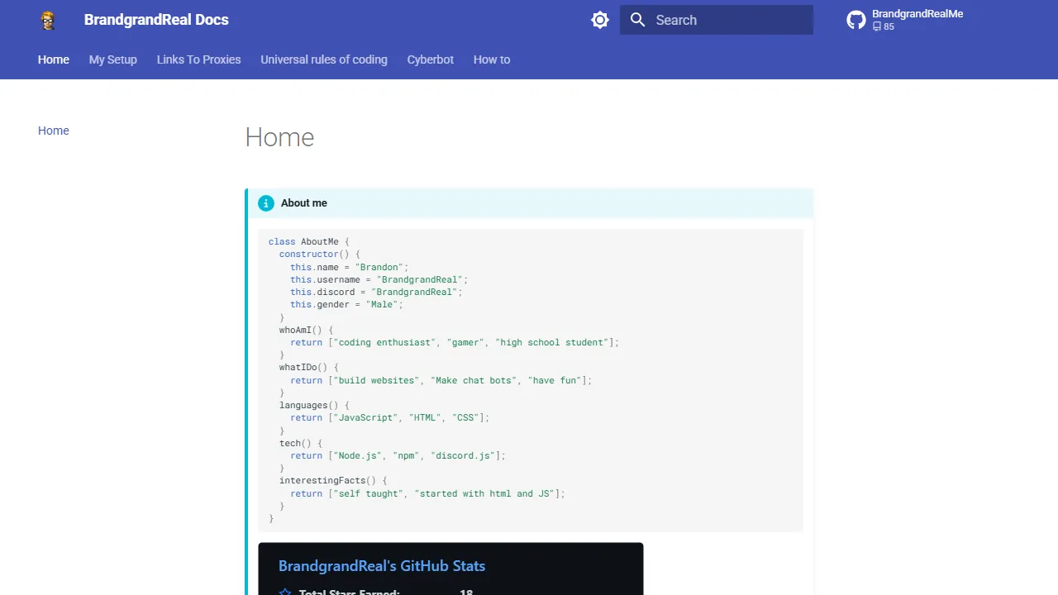
Task: Click the Home link in the left sidebar
Action: pos(54,131)
